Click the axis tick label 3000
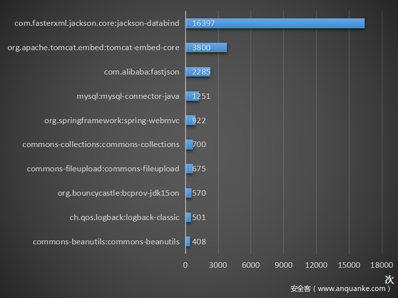The height and width of the screenshot is (298, 398). coord(218,265)
